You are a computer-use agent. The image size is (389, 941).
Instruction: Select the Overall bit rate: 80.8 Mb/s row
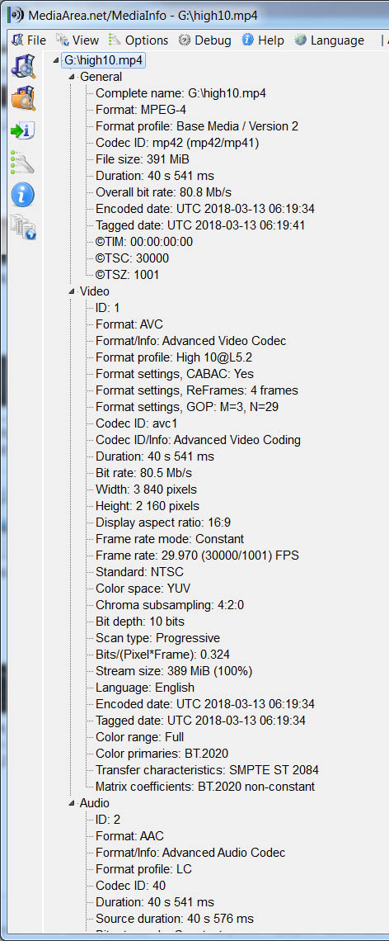(164, 192)
